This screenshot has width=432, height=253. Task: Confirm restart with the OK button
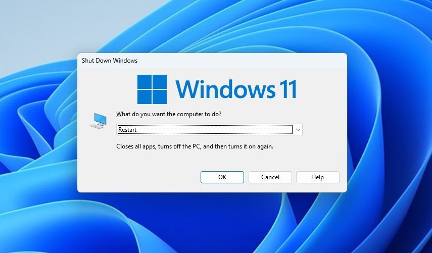point(222,177)
